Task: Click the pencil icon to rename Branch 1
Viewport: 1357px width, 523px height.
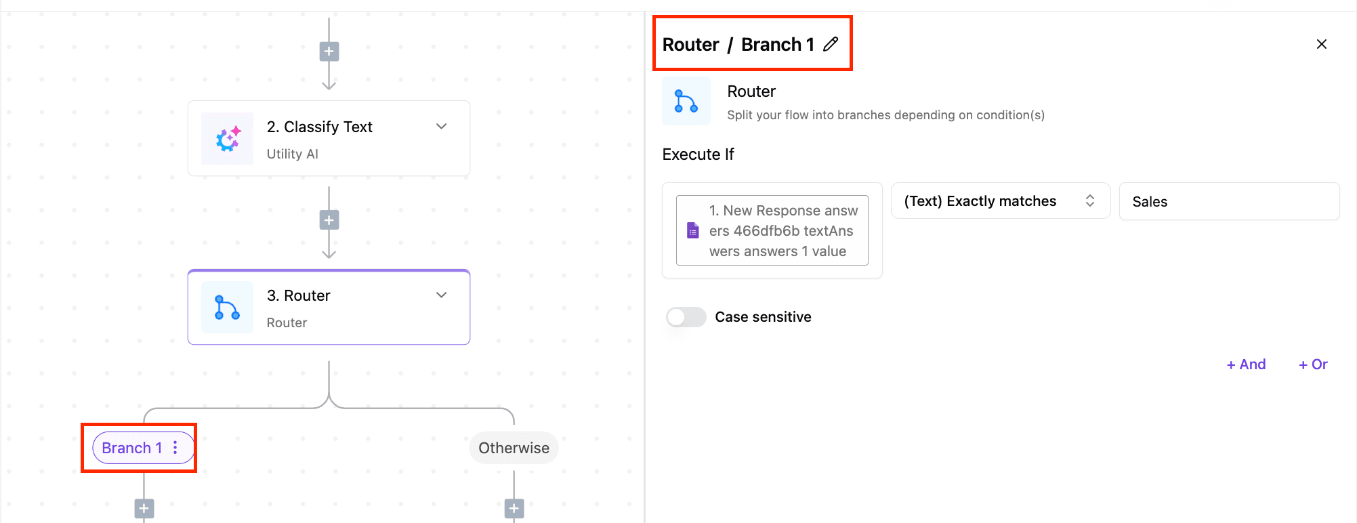Action: tap(831, 45)
